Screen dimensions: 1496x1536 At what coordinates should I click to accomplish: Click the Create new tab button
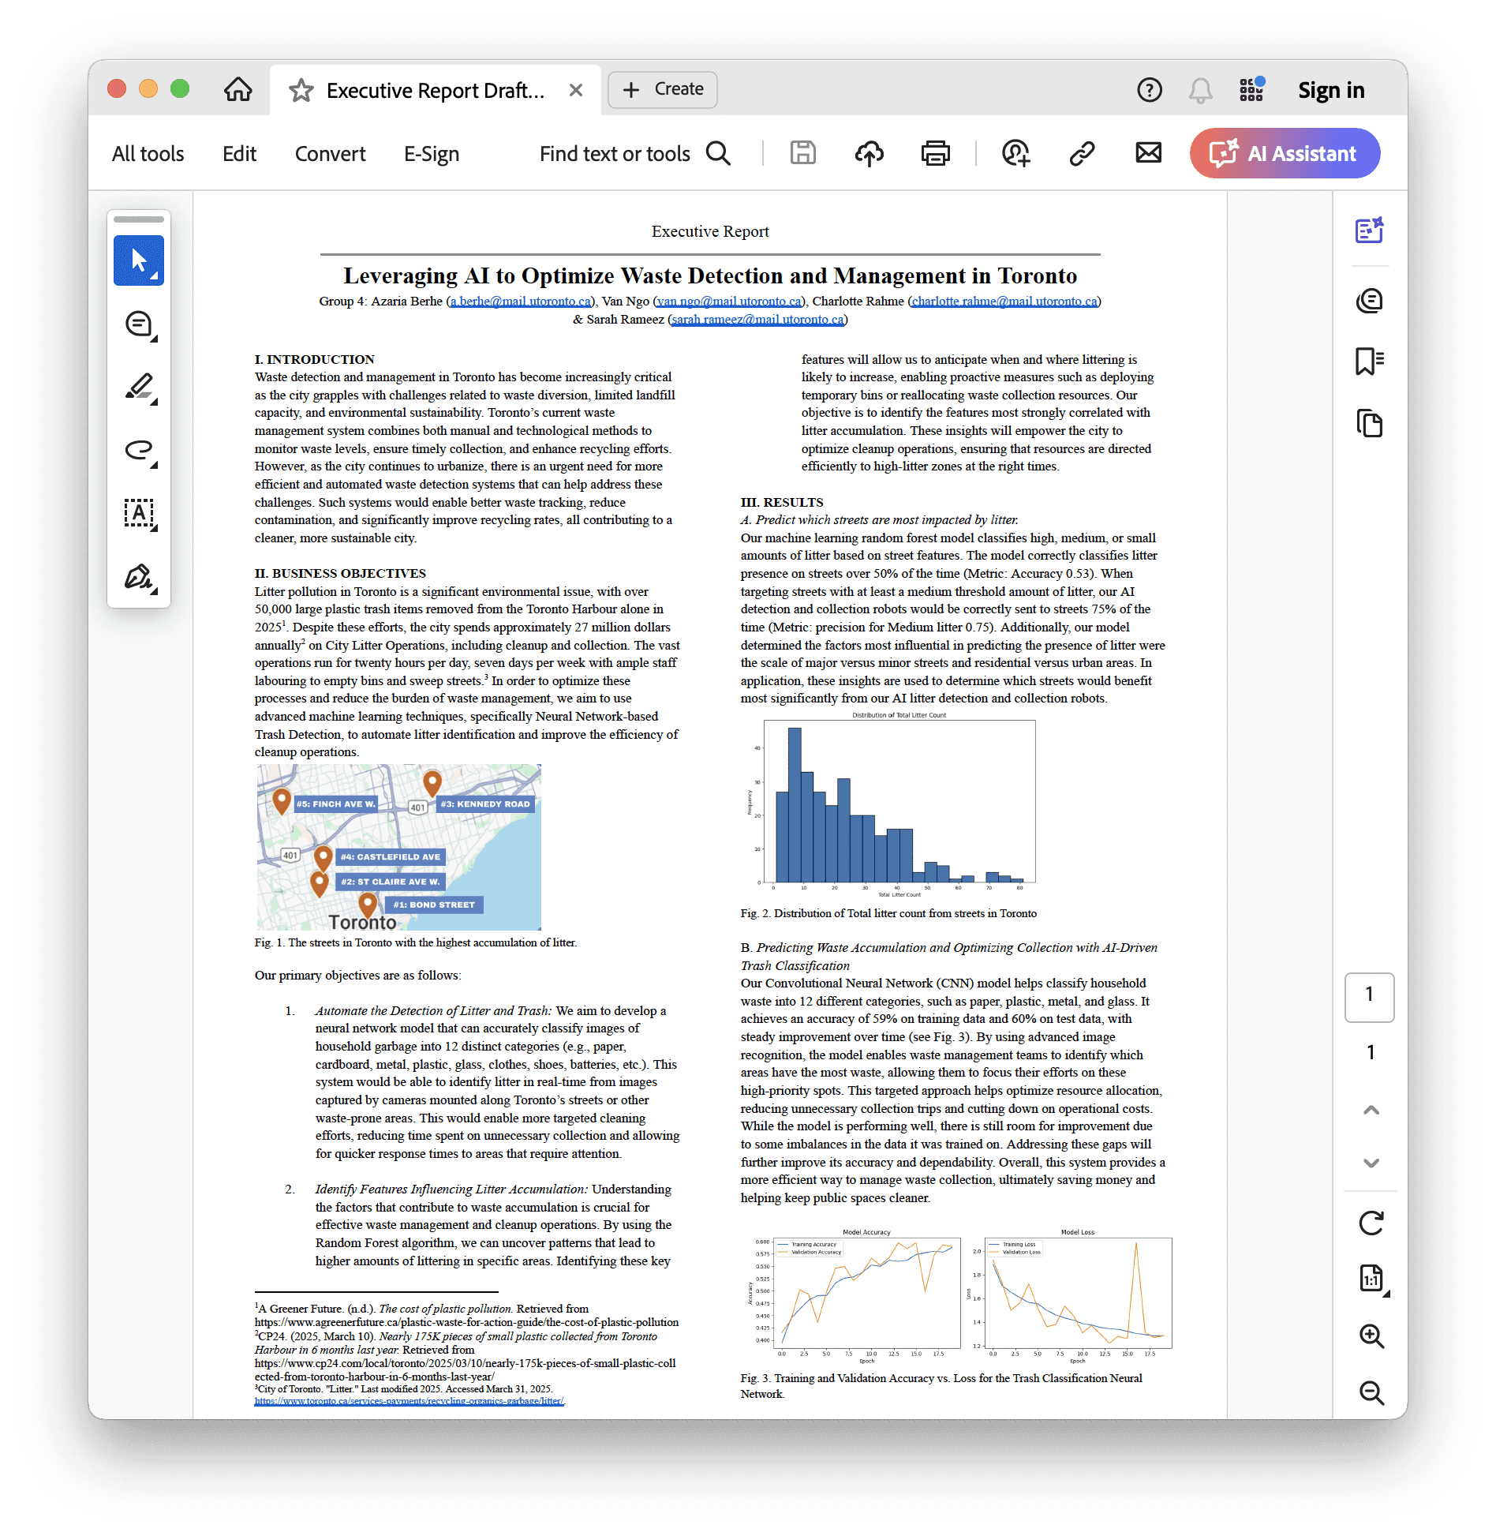[x=663, y=89]
